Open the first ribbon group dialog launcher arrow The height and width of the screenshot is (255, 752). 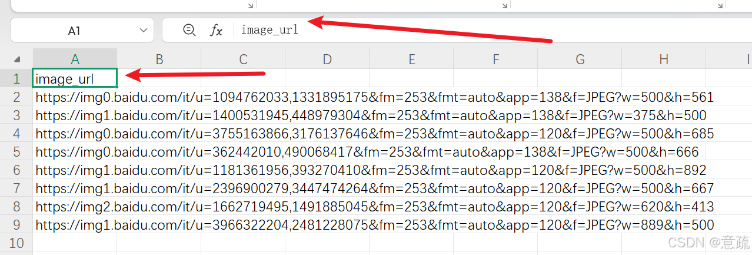click(x=250, y=5)
